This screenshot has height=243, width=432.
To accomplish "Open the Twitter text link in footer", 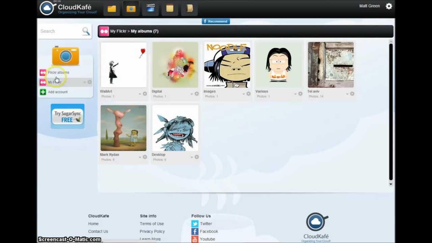I will pyautogui.click(x=206, y=224).
